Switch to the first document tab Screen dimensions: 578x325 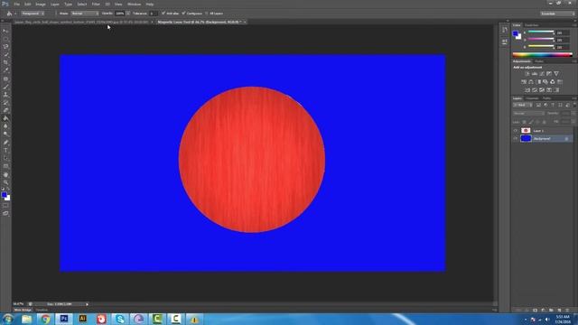(81, 22)
